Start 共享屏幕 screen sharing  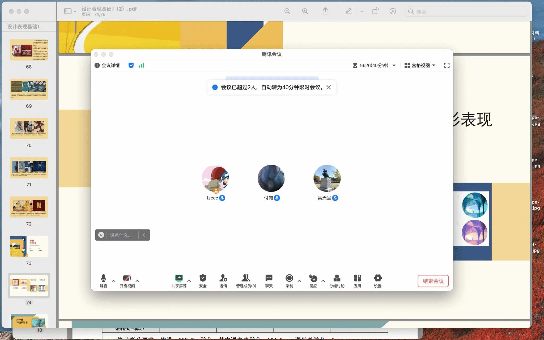(179, 281)
